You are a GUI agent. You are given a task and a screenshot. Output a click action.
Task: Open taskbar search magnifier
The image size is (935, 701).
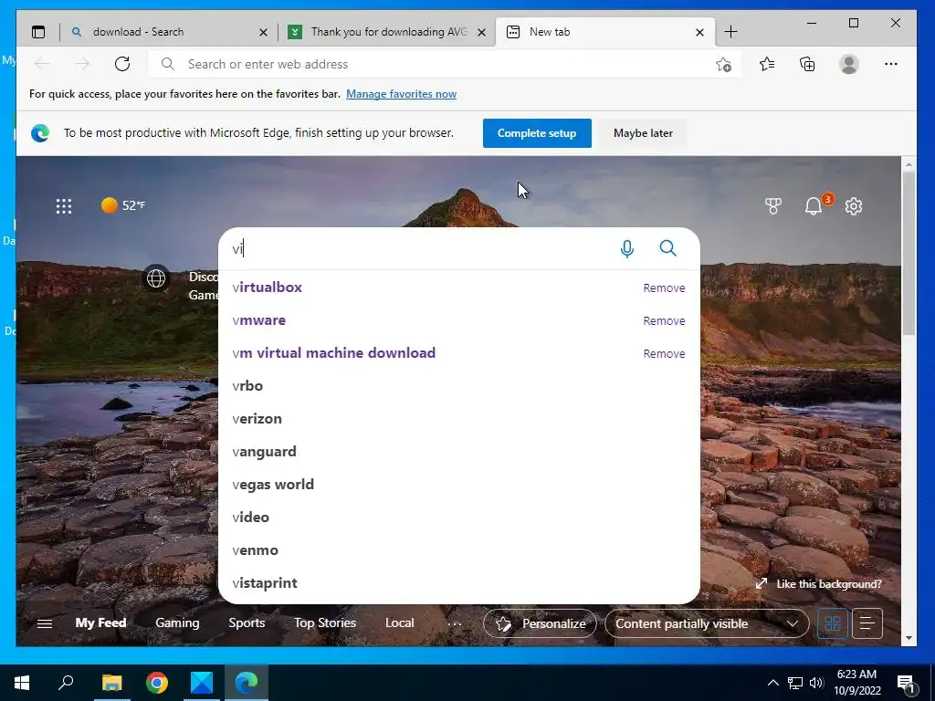pos(66,683)
